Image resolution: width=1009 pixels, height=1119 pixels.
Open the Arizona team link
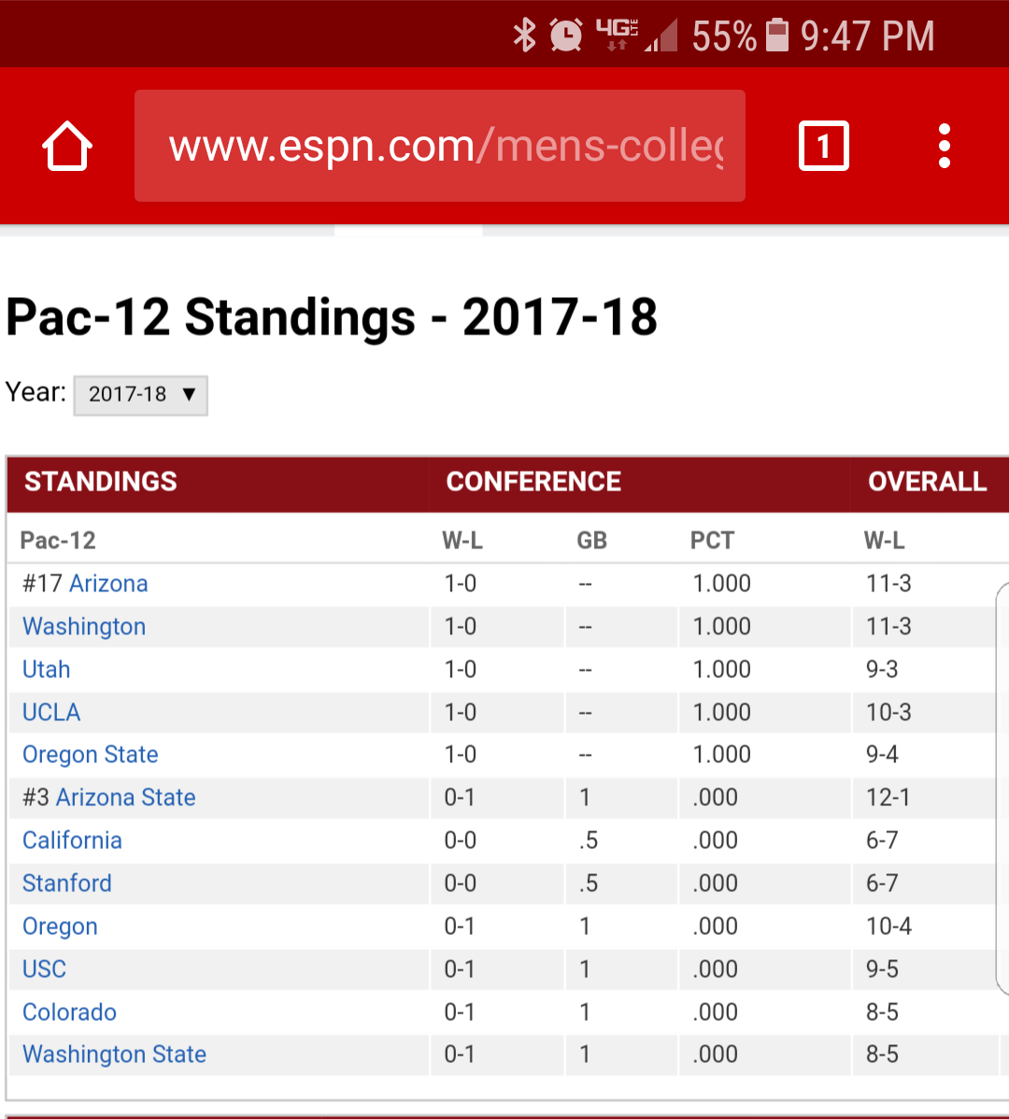pyautogui.click(x=108, y=584)
